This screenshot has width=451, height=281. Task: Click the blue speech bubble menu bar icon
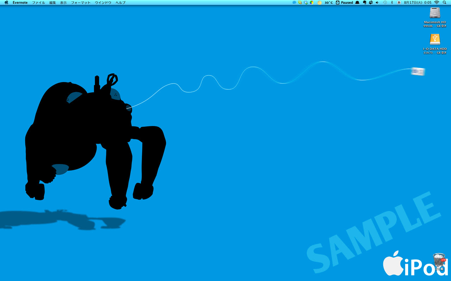(x=294, y=2)
